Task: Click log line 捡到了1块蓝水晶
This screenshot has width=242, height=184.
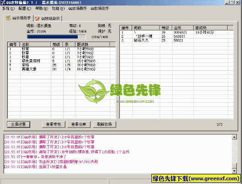Action: pyautogui.click(x=35, y=167)
